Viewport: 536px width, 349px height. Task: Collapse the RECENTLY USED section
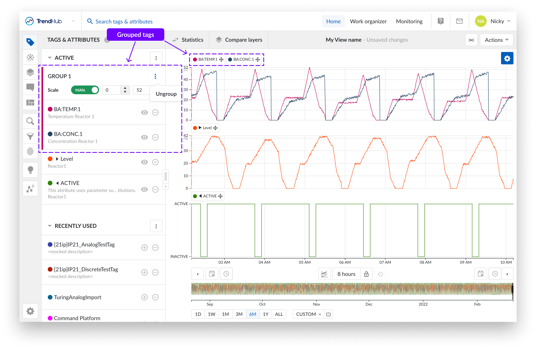tap(50, 226)
